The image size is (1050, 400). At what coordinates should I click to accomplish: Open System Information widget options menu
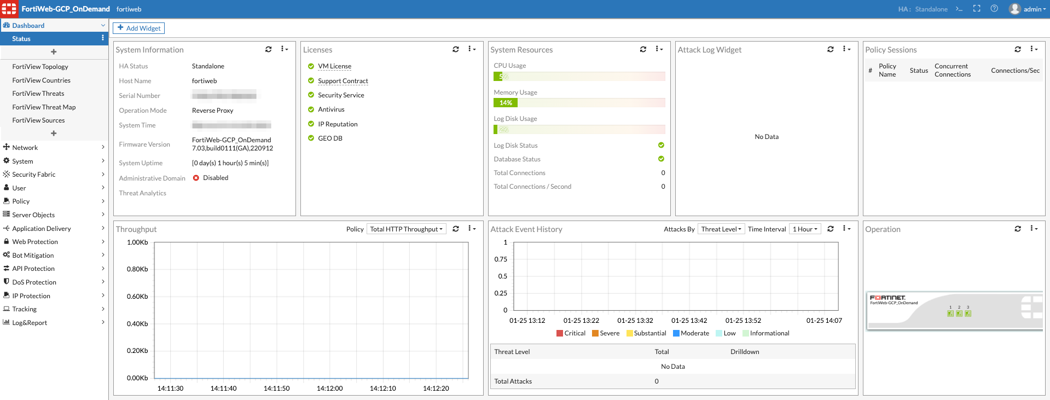point(285,49)
